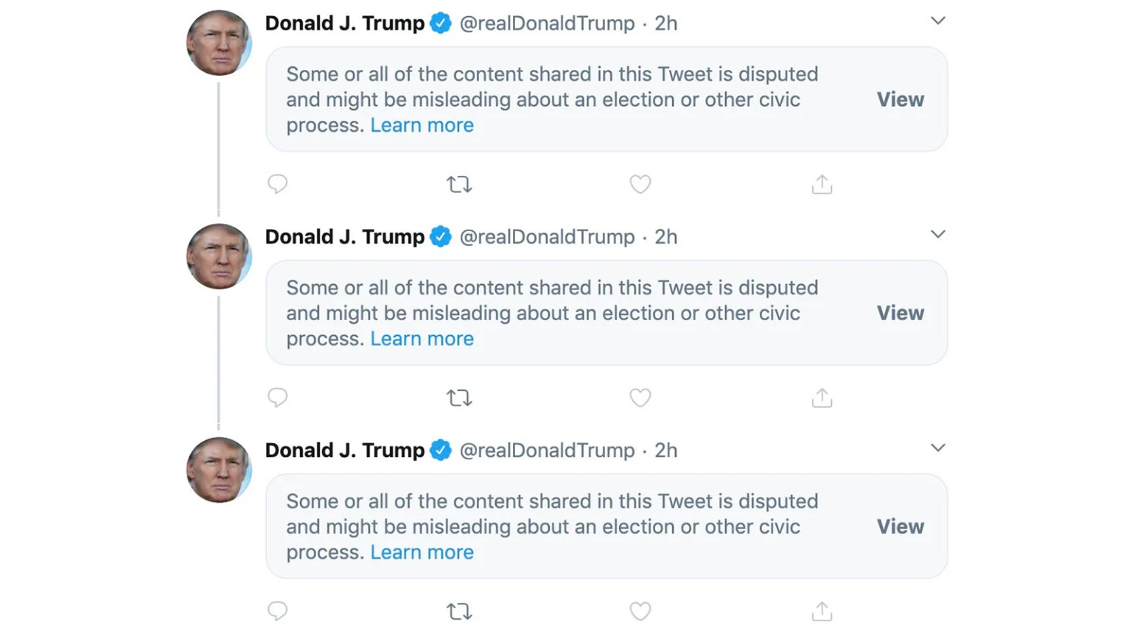Like the third tweet
Viewport: 1132px width, 636px height.
pos(640,611)
